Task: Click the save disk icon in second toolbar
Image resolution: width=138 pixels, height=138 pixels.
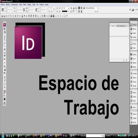Action: (x=7, y=16)
